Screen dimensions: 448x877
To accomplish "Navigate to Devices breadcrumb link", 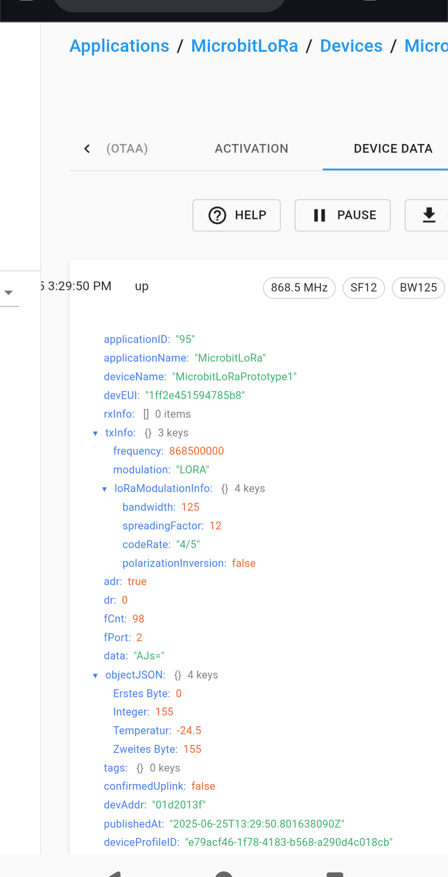I will click(x=351, y=46).
